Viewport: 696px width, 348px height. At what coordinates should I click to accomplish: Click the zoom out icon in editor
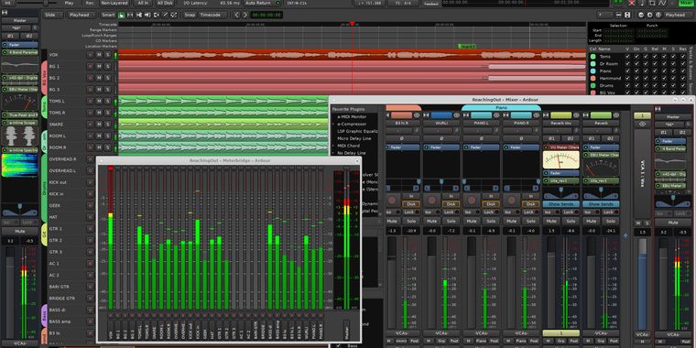(x=641, y=15)
